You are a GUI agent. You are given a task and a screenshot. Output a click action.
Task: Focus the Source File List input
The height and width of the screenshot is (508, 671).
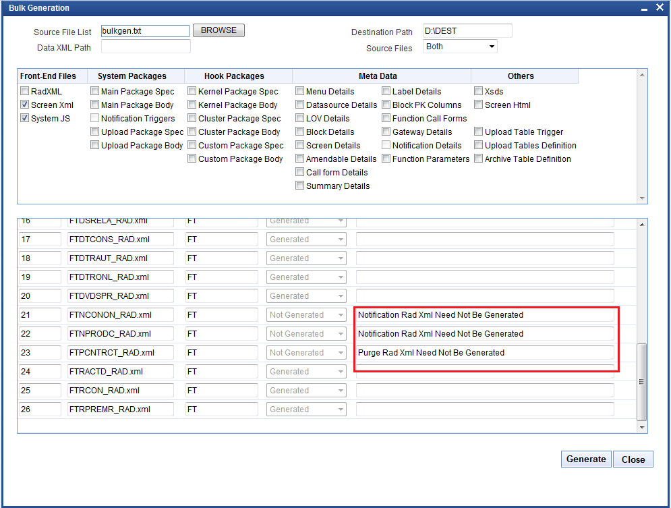[145, 31]
